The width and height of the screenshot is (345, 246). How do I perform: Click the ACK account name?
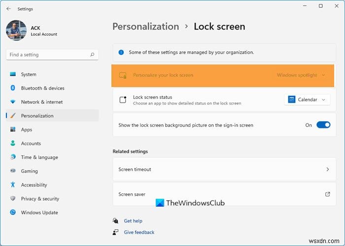tap(35, 28)
